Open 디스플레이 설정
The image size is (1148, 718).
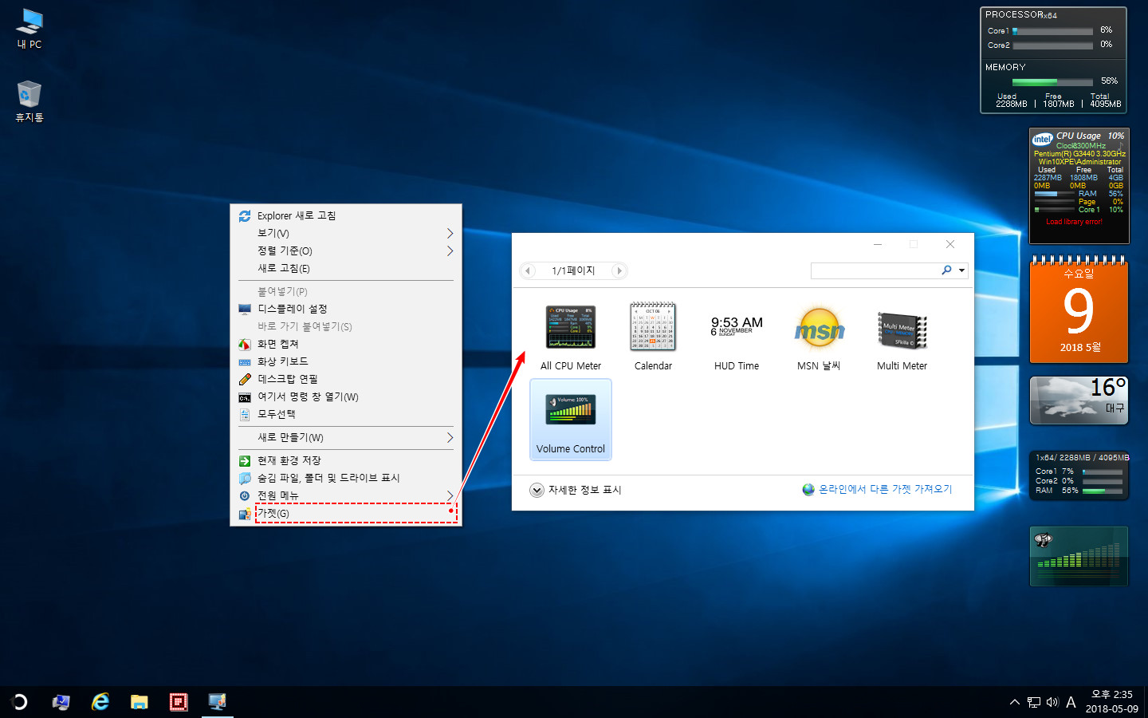click(346, 309)
